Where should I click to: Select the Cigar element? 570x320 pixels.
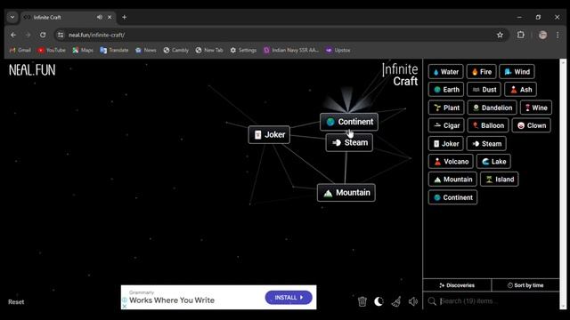[446, 125]
